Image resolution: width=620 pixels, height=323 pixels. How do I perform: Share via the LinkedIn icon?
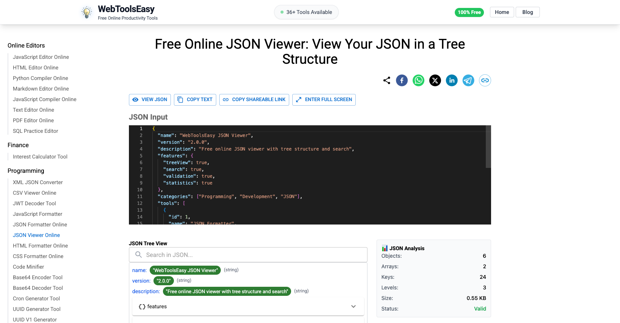coord(452,80)
